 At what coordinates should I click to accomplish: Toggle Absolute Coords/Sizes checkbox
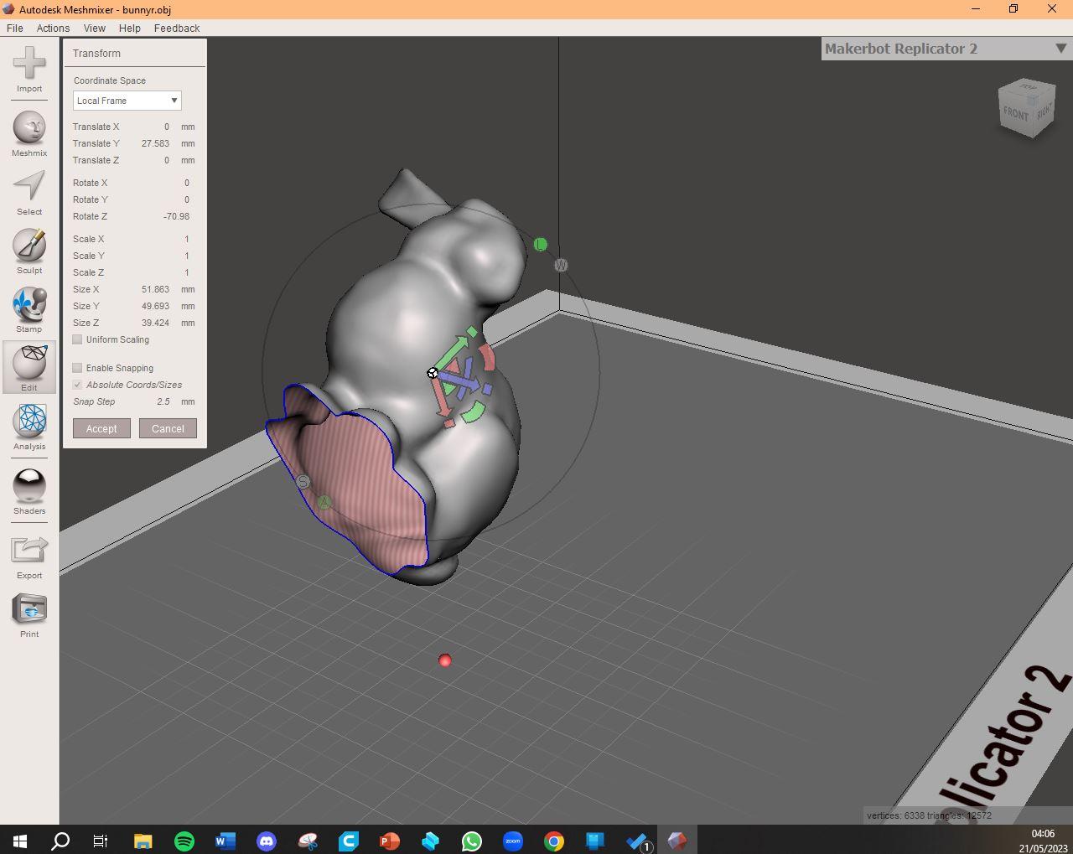tap(78, 385)
